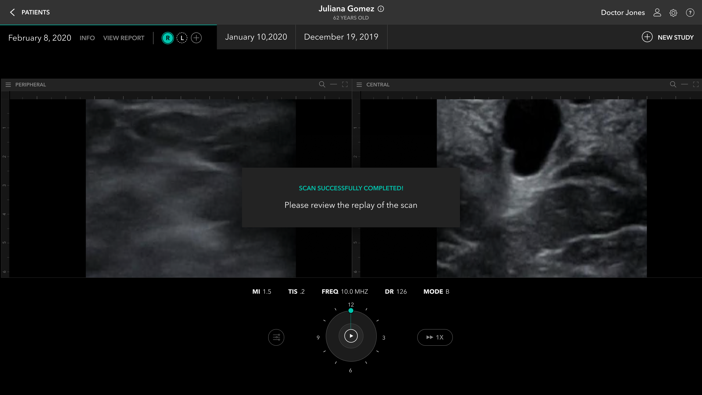Collapse the Peripheral panel with the minimize dash
Screen dimensions: 702x395
(x=333, y=84)
